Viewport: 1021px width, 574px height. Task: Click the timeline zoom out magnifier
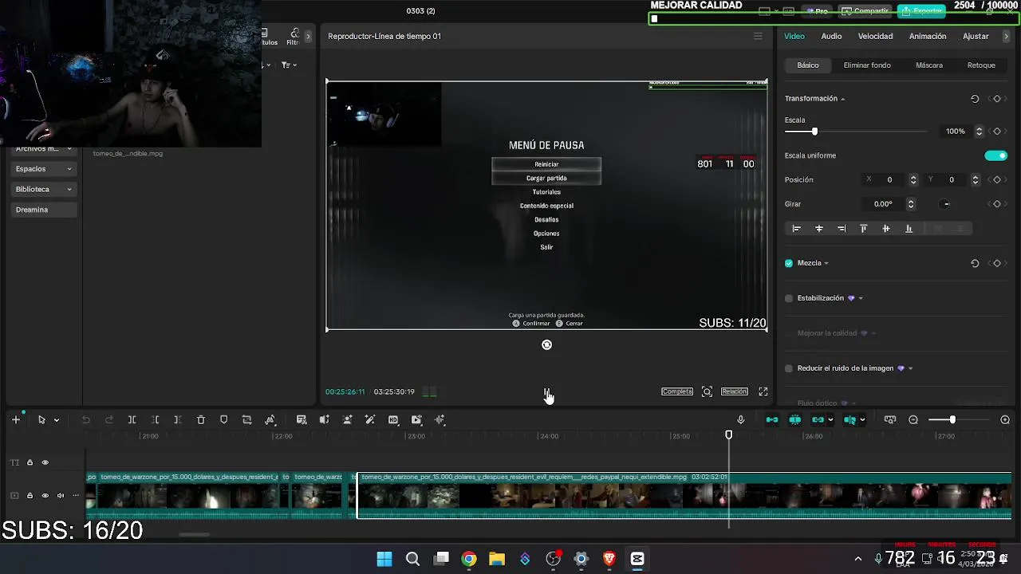coord(913,419)
